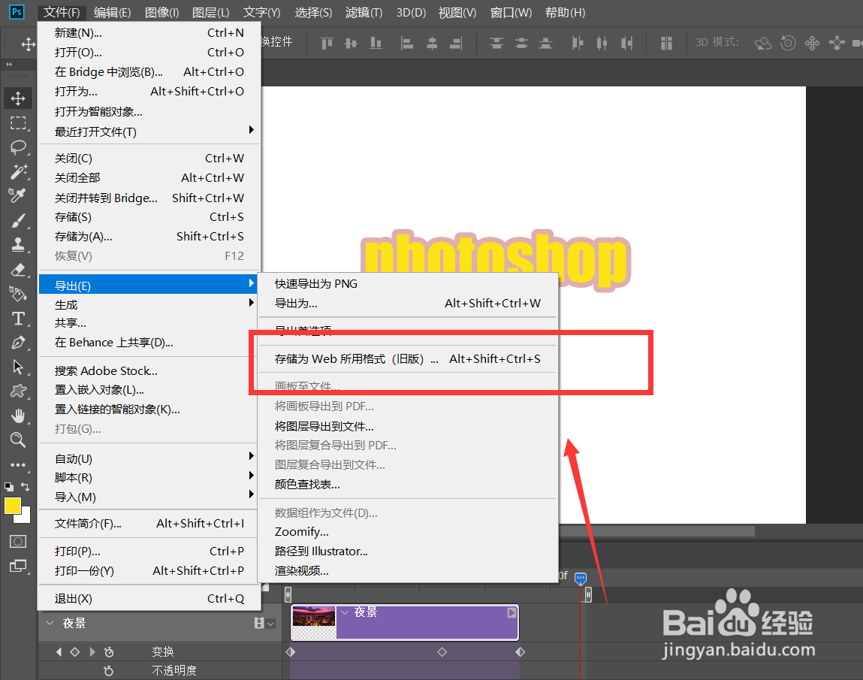The height and width of the screenshot is (680, 863).
Task: Choose 存储为 Web 所用格式 (旧版)
Action: [408, 359]
